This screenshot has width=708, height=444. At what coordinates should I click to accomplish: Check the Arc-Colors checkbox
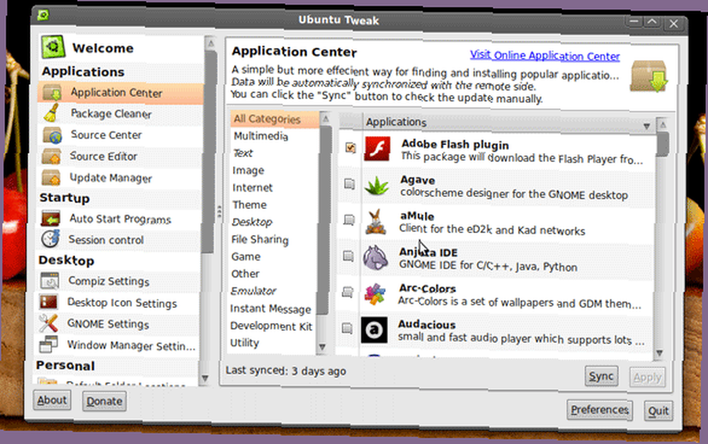coord(348,292)
